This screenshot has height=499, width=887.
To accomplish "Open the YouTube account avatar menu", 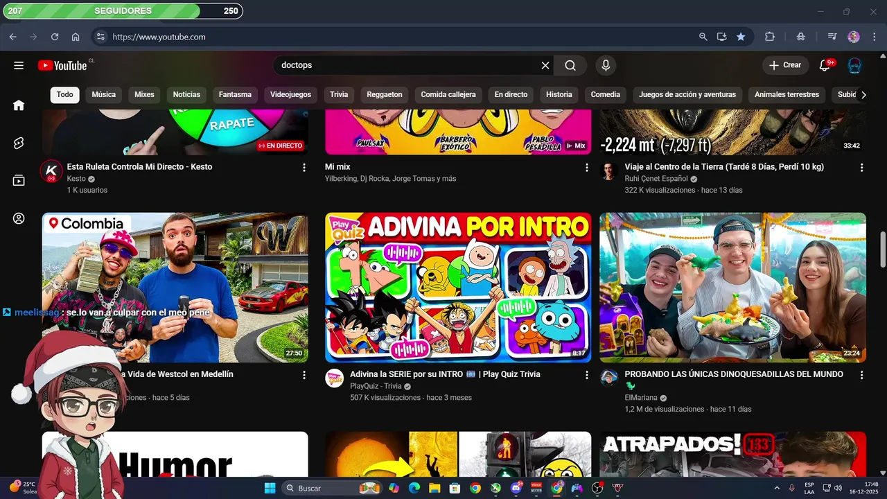I will click(x=854, y=65).
